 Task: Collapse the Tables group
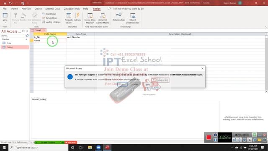point(26,39)
